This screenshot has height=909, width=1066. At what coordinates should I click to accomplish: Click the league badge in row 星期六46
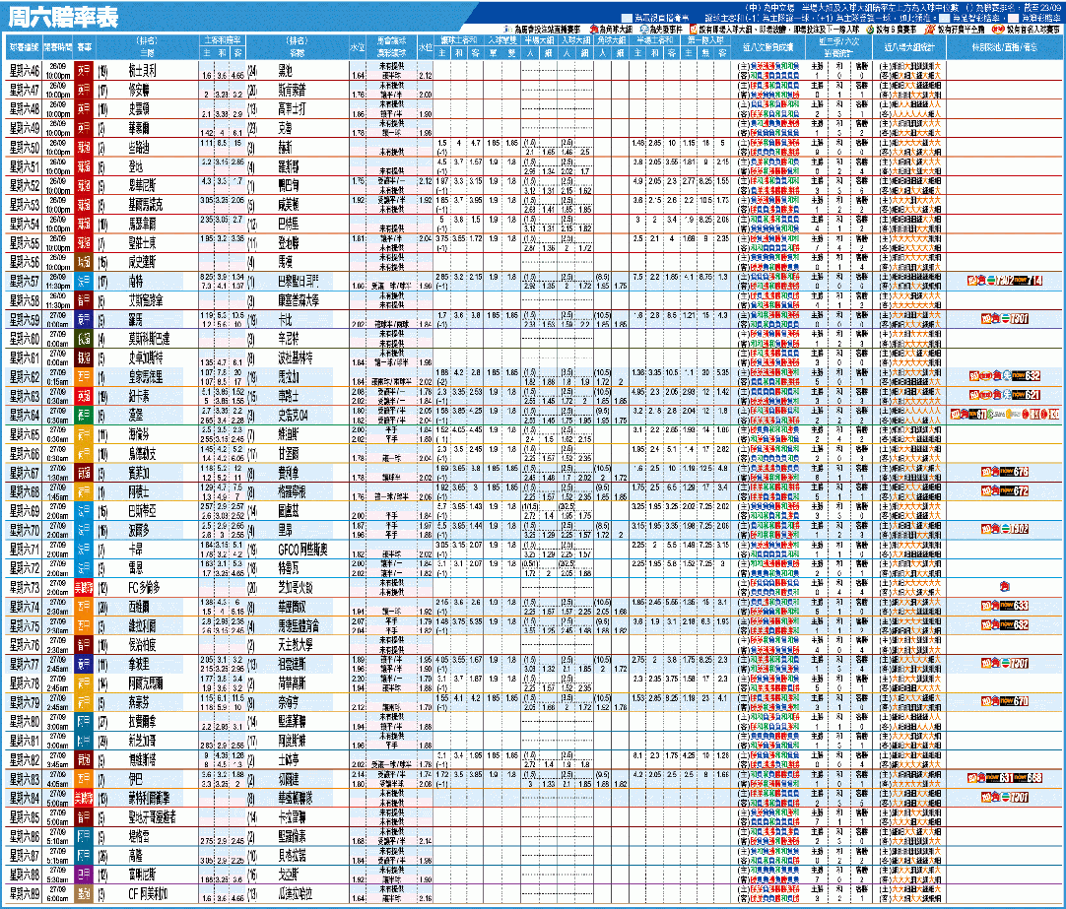pyautogui.click(x=84, y=71)
